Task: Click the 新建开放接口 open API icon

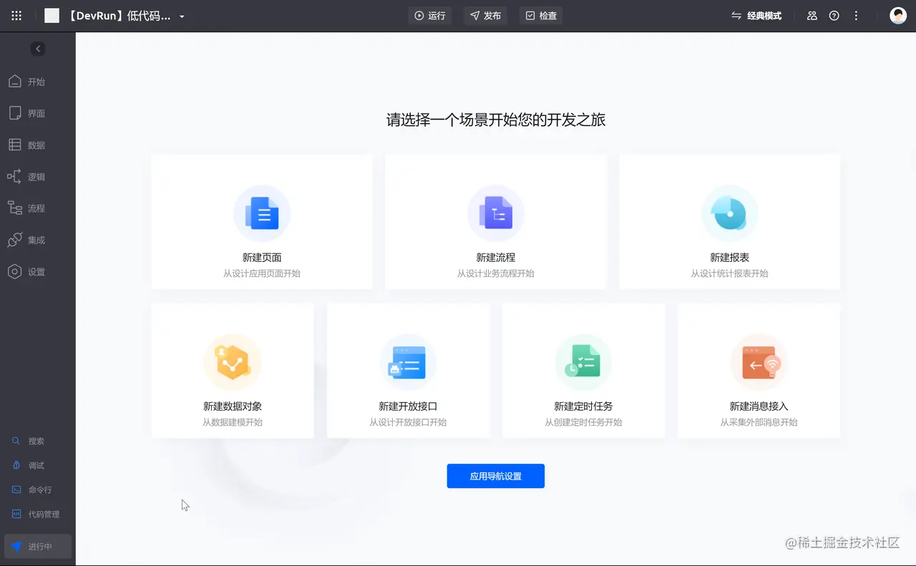Action: (408, 362)
